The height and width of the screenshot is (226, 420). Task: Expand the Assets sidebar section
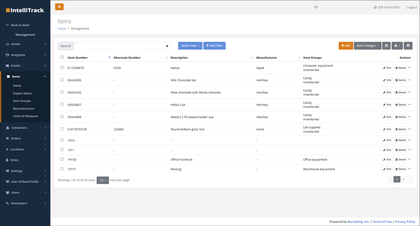coord(25,44)
